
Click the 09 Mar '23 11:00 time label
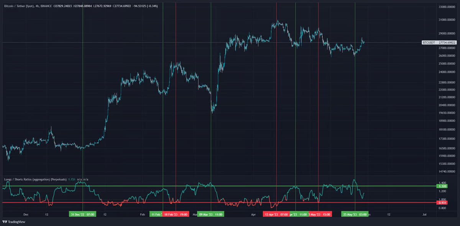coord(211,214)
